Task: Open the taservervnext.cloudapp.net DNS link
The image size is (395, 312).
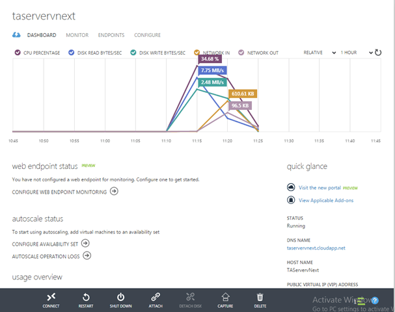Action: pos(316,248)
